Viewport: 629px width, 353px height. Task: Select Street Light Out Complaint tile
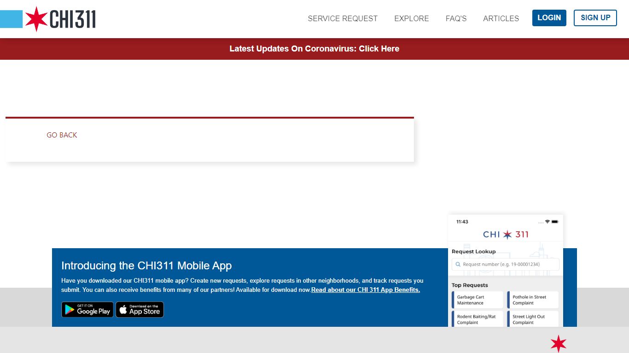coord(533,319)
